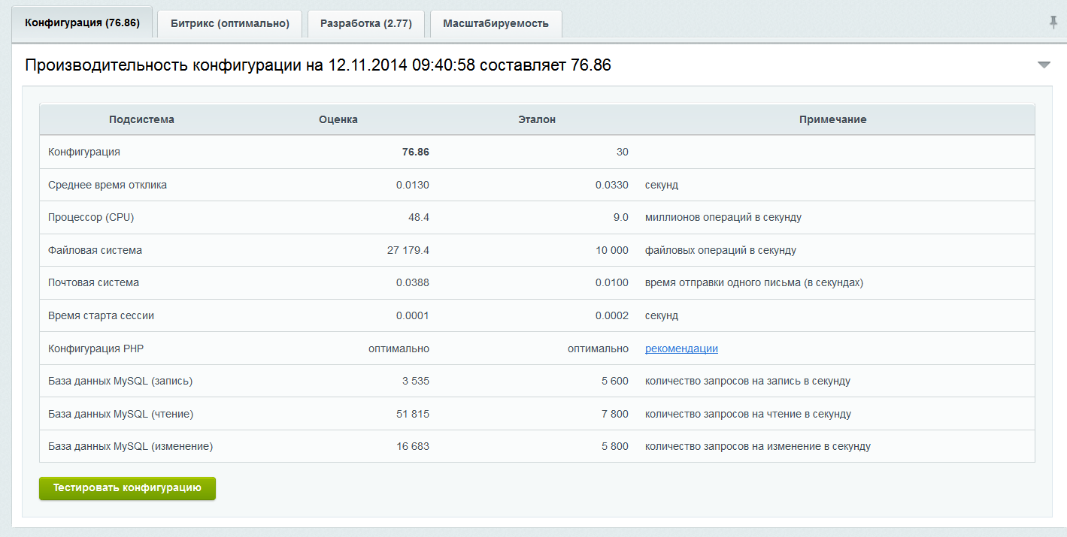Click the 0.0130 response time value
Viewport: 1067px width, 537px height.
[x=413, y=185]
